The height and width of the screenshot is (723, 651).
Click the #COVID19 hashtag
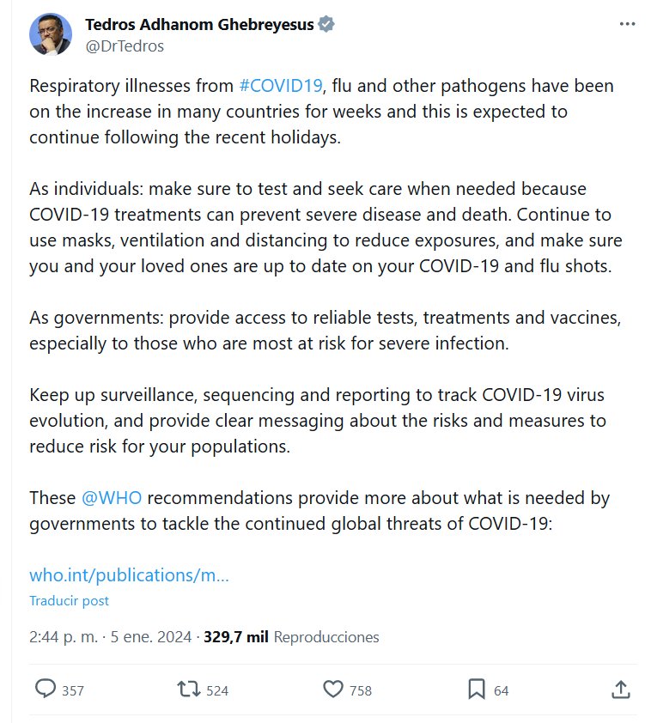pyautogui.click(x=281, y=86)
